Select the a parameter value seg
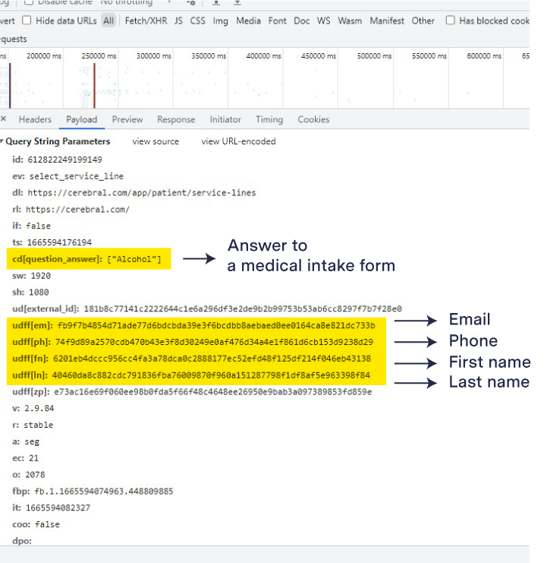Viewport: 547px width, 563px height. click(32, 441)
